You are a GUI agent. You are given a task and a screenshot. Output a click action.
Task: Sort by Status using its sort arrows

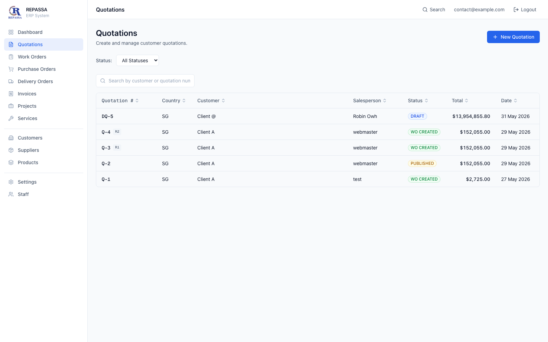click(x=426, y=101)
